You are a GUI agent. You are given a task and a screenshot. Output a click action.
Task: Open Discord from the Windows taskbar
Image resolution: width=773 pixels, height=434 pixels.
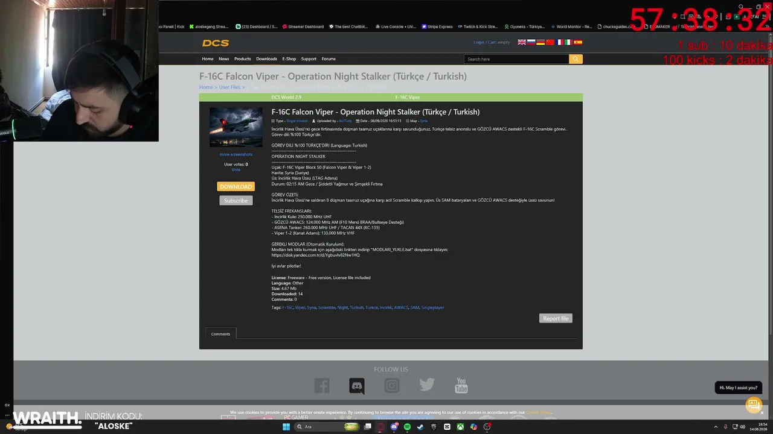(394, 427)
